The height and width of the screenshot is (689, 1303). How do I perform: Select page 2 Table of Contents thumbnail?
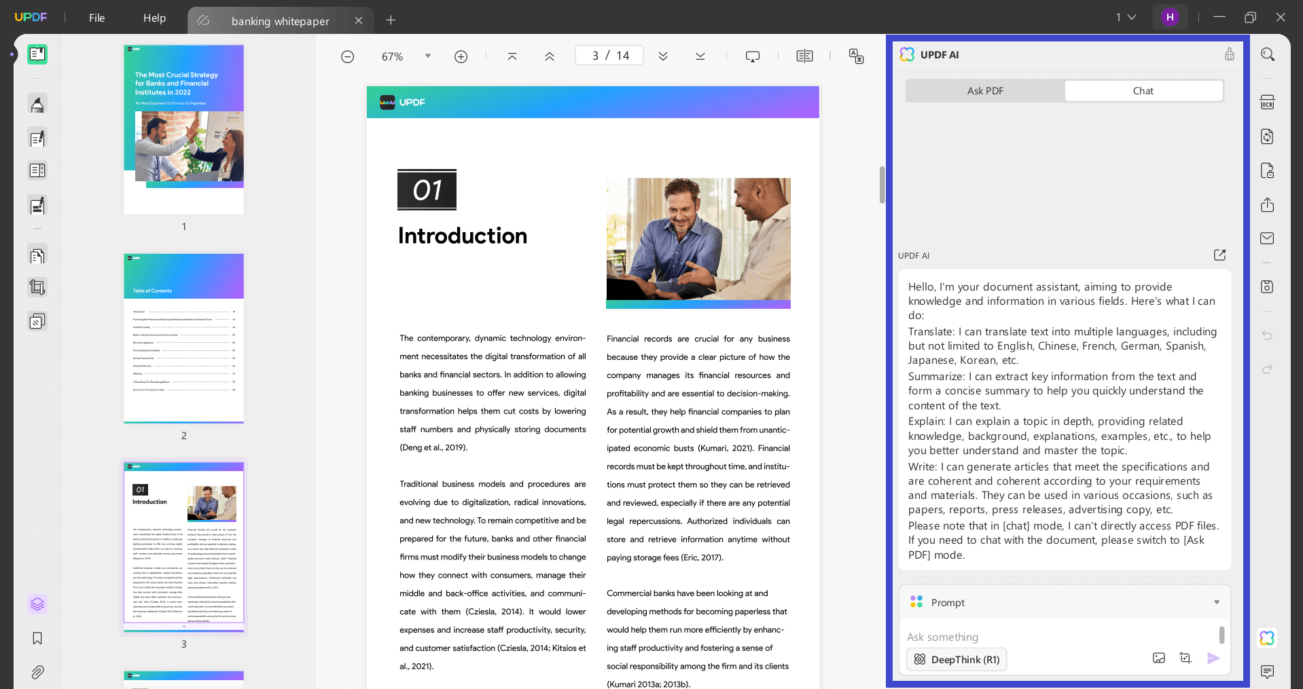tap(183, 338)
